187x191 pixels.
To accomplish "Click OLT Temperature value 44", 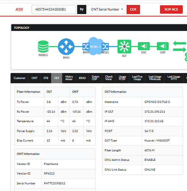I will pyautogui.click(x=48, y=121).
